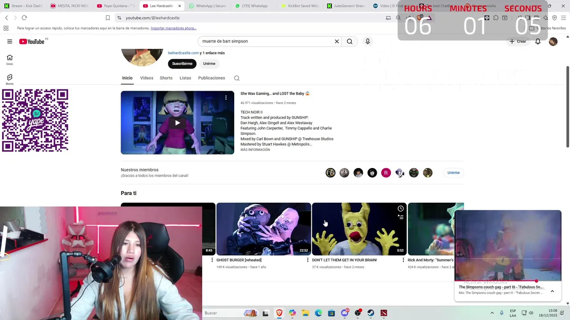Start voice search with microphone icon

[x=367, y=41]
